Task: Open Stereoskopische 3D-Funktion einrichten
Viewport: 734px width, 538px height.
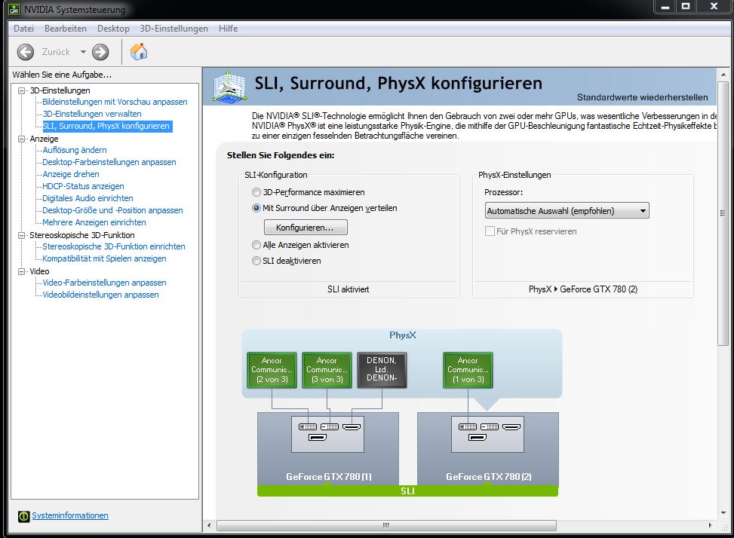Action: click(x=114, y=247)
